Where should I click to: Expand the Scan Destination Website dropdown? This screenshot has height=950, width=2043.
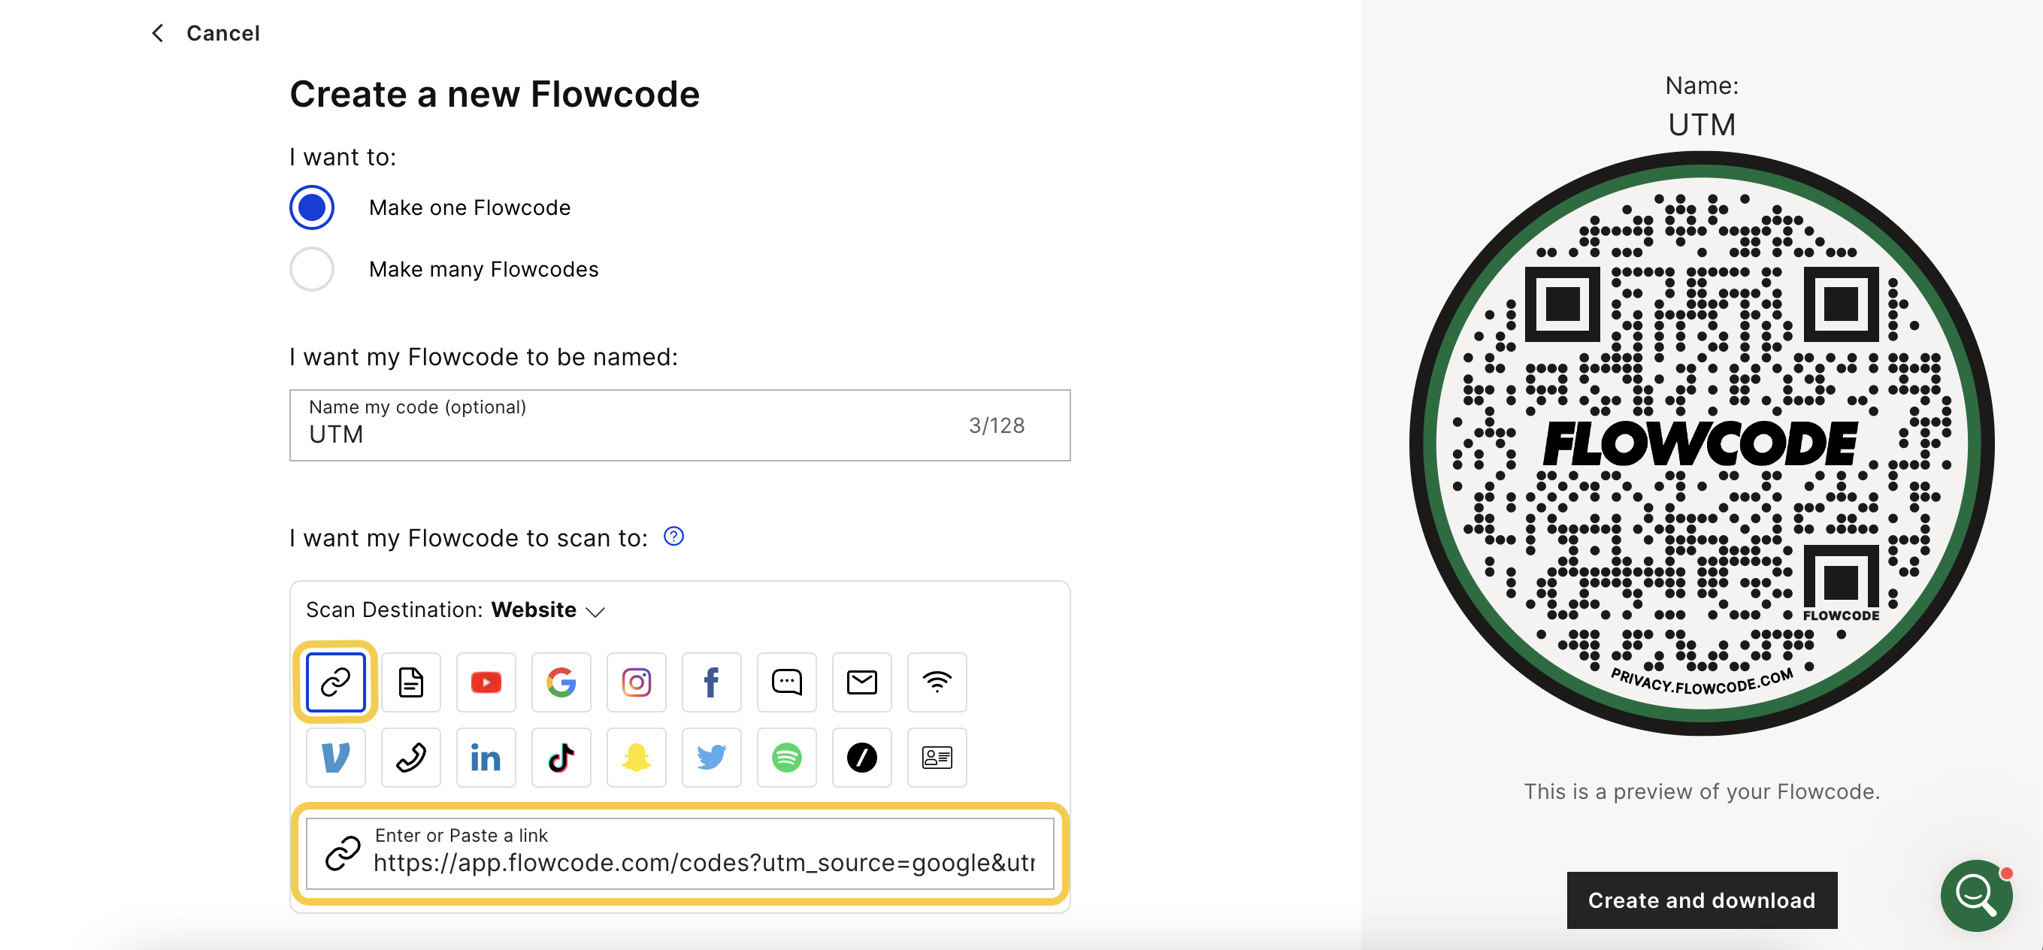[x=456, y=610]
